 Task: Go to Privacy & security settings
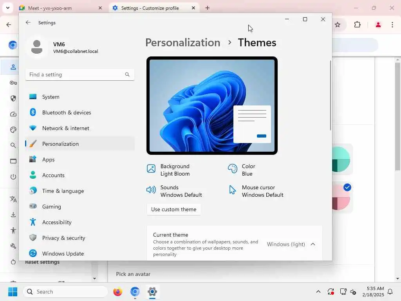(x=80, y=238)
